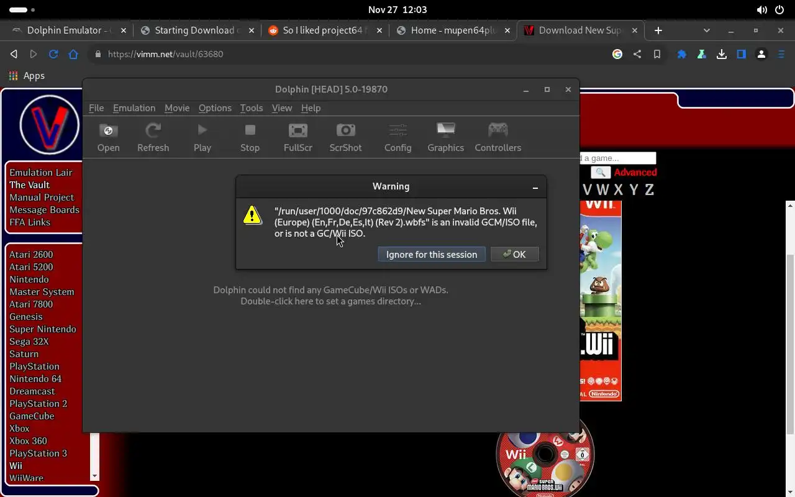Toggle the browser side panel
This screenshot has height=497, width=795.
pos(742,54)
